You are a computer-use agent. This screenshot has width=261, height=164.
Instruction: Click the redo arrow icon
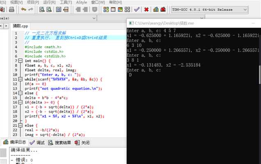31,9
